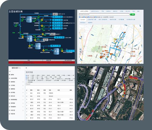Expand the 編輯模組 sidebar chevron

pos(23,89)
